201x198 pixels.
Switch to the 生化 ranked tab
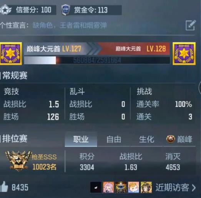click(x=146, y=139)
